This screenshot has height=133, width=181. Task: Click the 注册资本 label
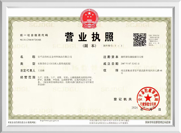point(111,57)
